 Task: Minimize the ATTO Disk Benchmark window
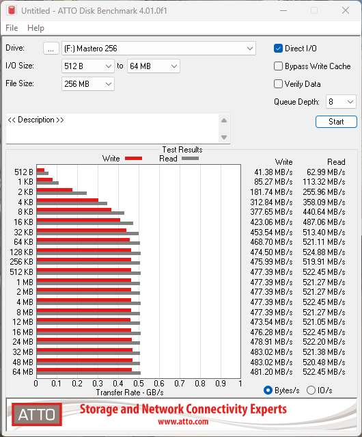click(283, 10)
